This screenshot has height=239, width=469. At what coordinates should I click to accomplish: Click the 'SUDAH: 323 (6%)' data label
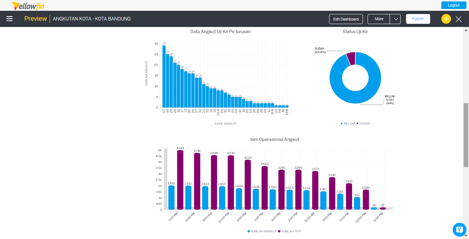pyautogui.click(x=320, y=50)
